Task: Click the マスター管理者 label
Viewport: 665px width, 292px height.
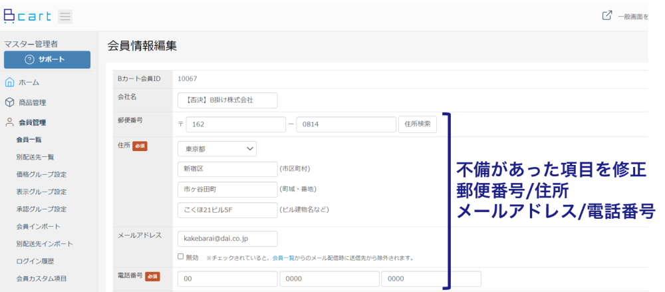Action: [31, 44]
